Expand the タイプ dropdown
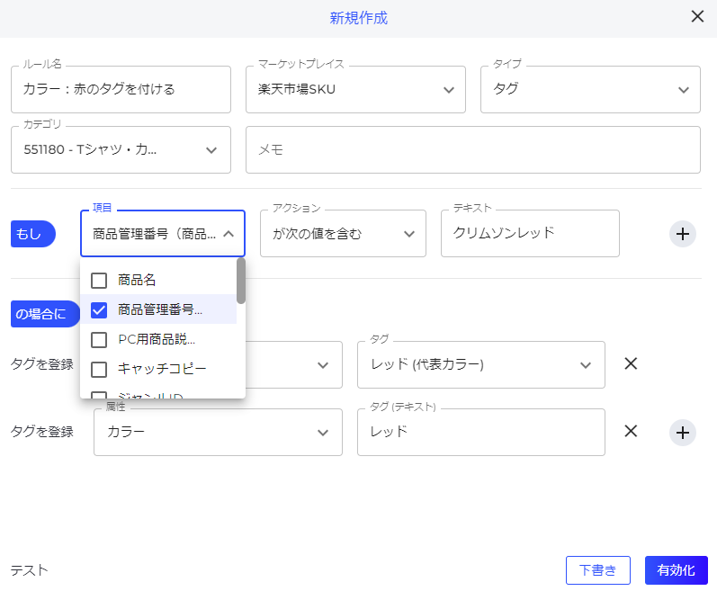717x591 pixels. pyautogui.click(x=590, y=89)
